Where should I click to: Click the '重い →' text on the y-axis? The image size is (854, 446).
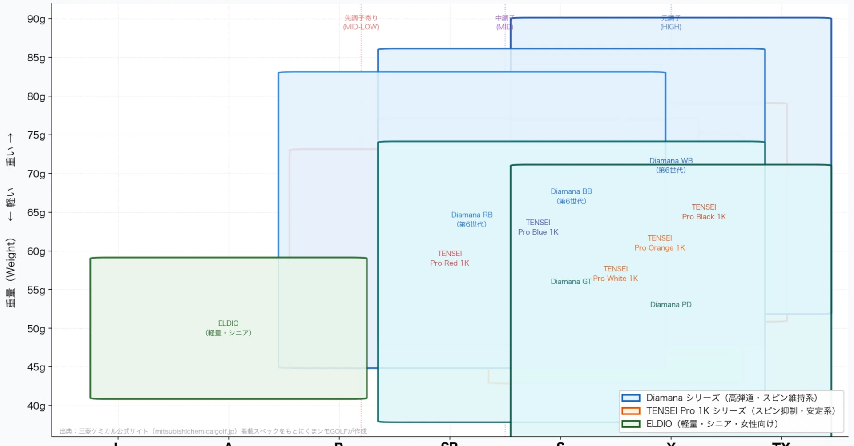pyautogui.click(x=11, y=150)
